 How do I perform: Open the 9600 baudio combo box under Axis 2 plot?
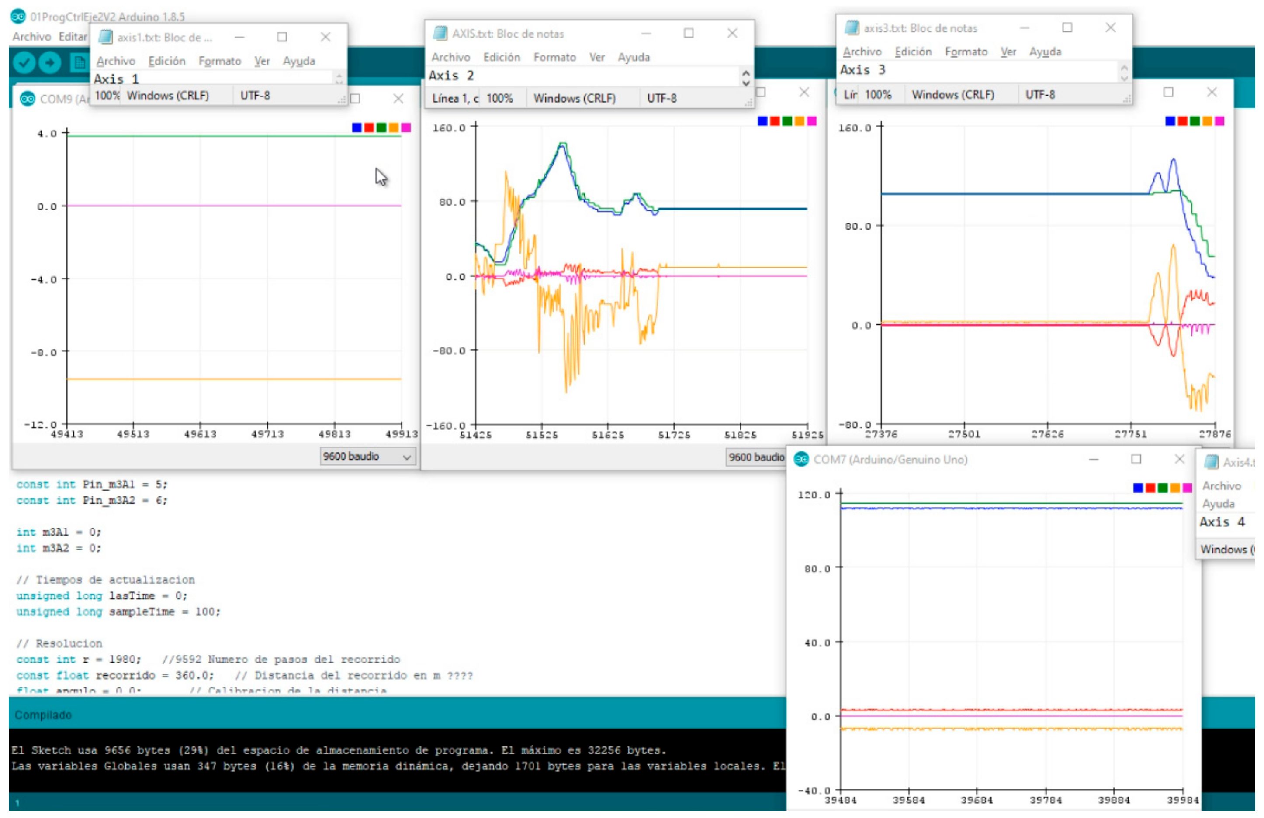[x=756, y=457]
